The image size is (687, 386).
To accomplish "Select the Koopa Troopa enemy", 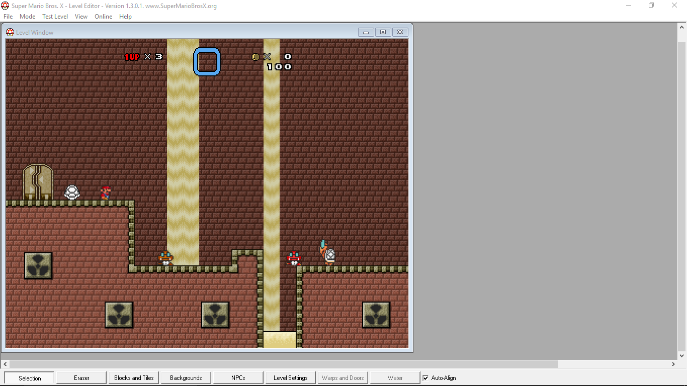I will click(x=327, y=252).
